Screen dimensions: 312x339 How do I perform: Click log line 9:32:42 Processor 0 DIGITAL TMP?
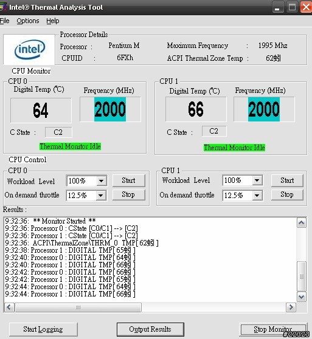click(70, 272)
